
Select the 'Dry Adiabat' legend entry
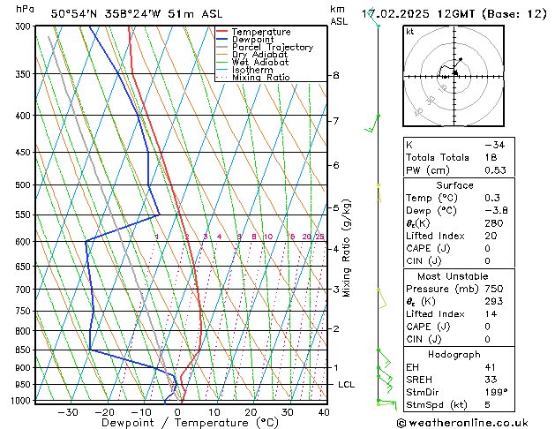[252, 55]
